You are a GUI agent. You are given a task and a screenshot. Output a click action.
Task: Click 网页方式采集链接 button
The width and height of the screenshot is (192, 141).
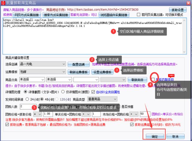pyautogui.click(x=27, y=15)
